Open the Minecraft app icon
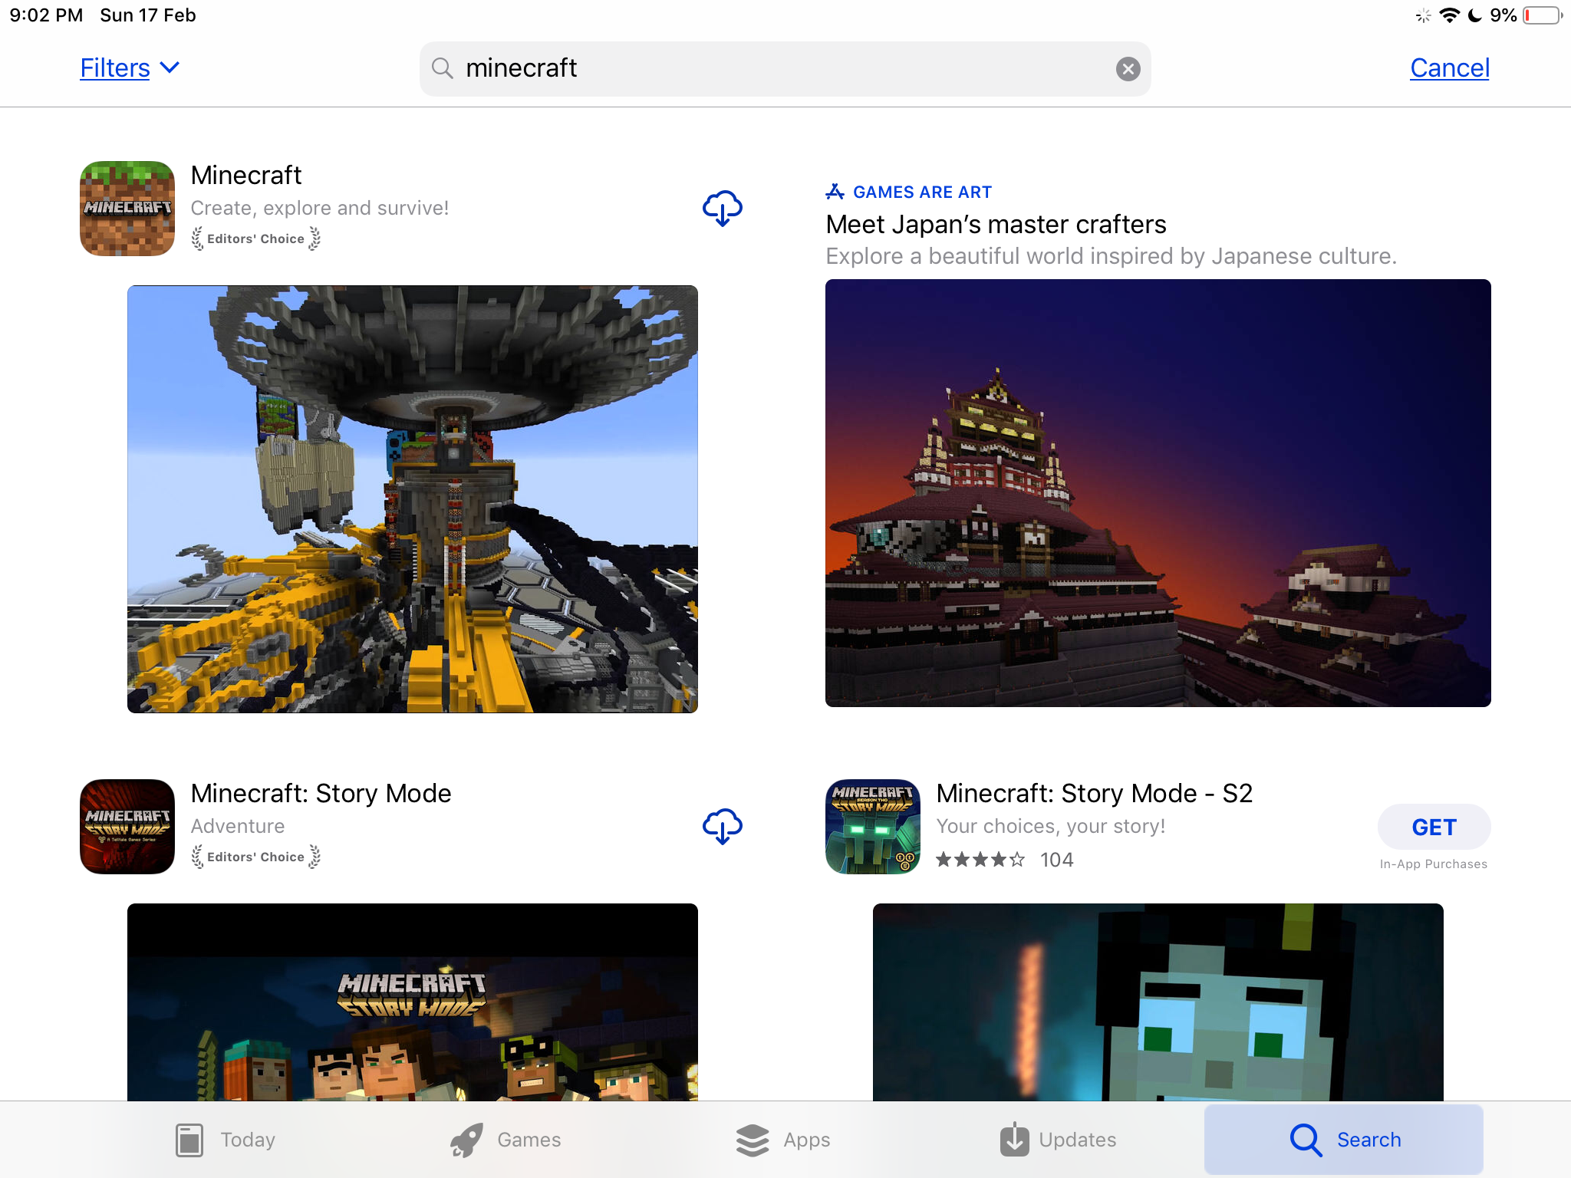This screenshot has height=1178, width=1571. pos(127,208)
